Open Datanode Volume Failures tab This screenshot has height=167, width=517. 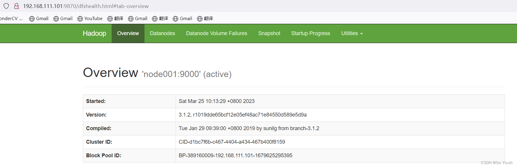point(216,33)
